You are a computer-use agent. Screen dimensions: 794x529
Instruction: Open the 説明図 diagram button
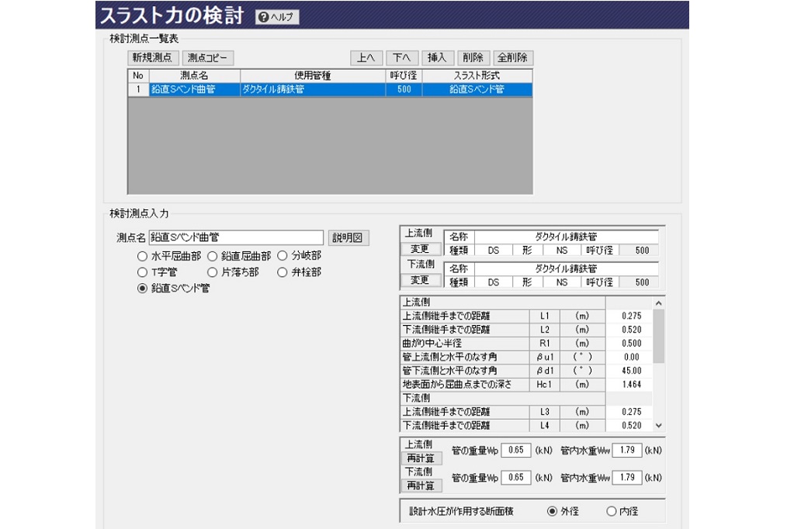coord(348,238)
